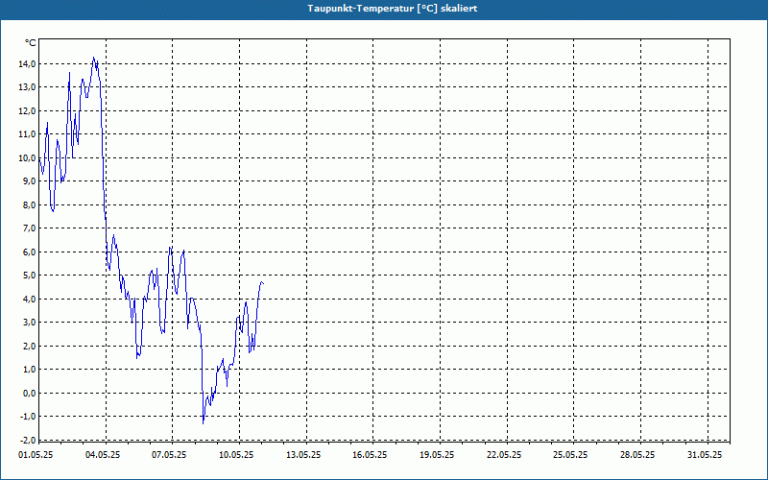Click the -2,0 y-axis value
Screen dimensions: 768x480
28,440
